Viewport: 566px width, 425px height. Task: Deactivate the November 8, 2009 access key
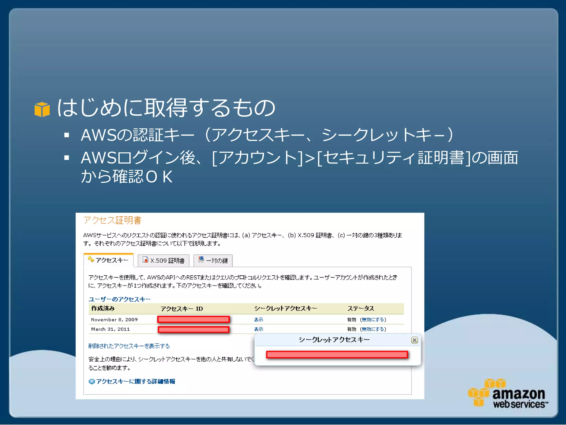373,320
